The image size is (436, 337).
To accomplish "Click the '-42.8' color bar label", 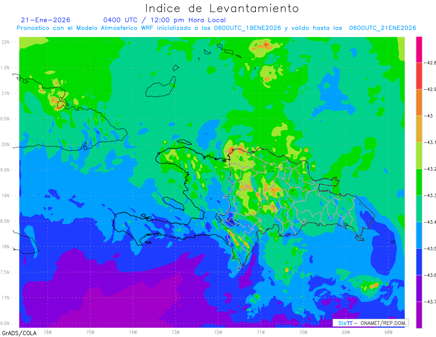I will [x=431, y=63].
